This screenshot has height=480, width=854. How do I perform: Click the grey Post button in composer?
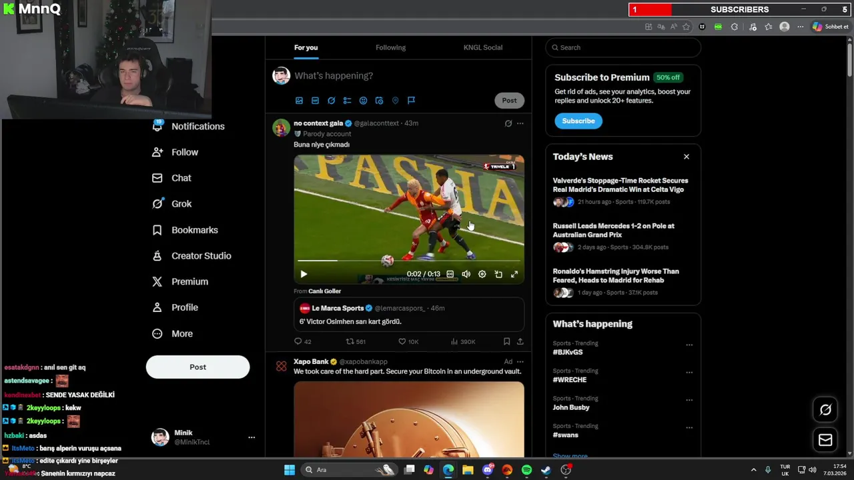click(x=509, y=101)
